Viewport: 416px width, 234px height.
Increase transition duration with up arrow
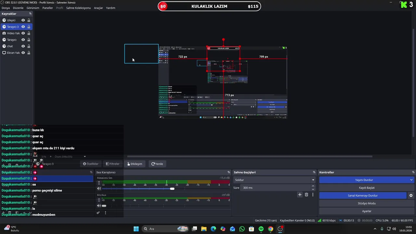313,186
